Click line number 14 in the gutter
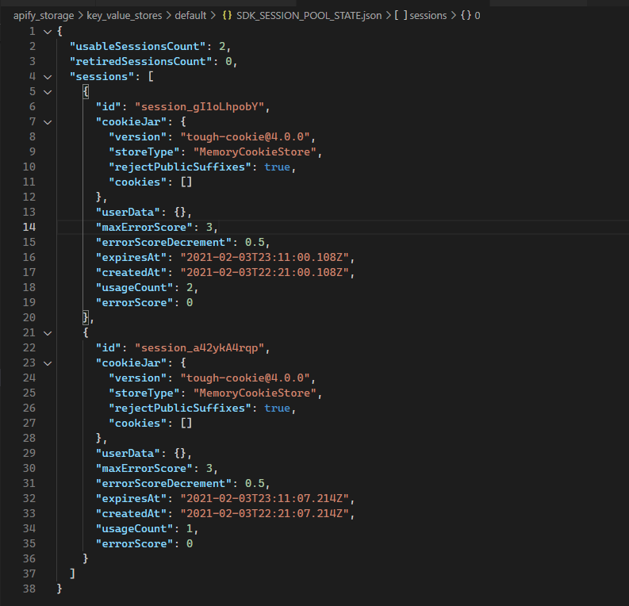The height and width of the screenshot is (606, 629). pos(29,228)
